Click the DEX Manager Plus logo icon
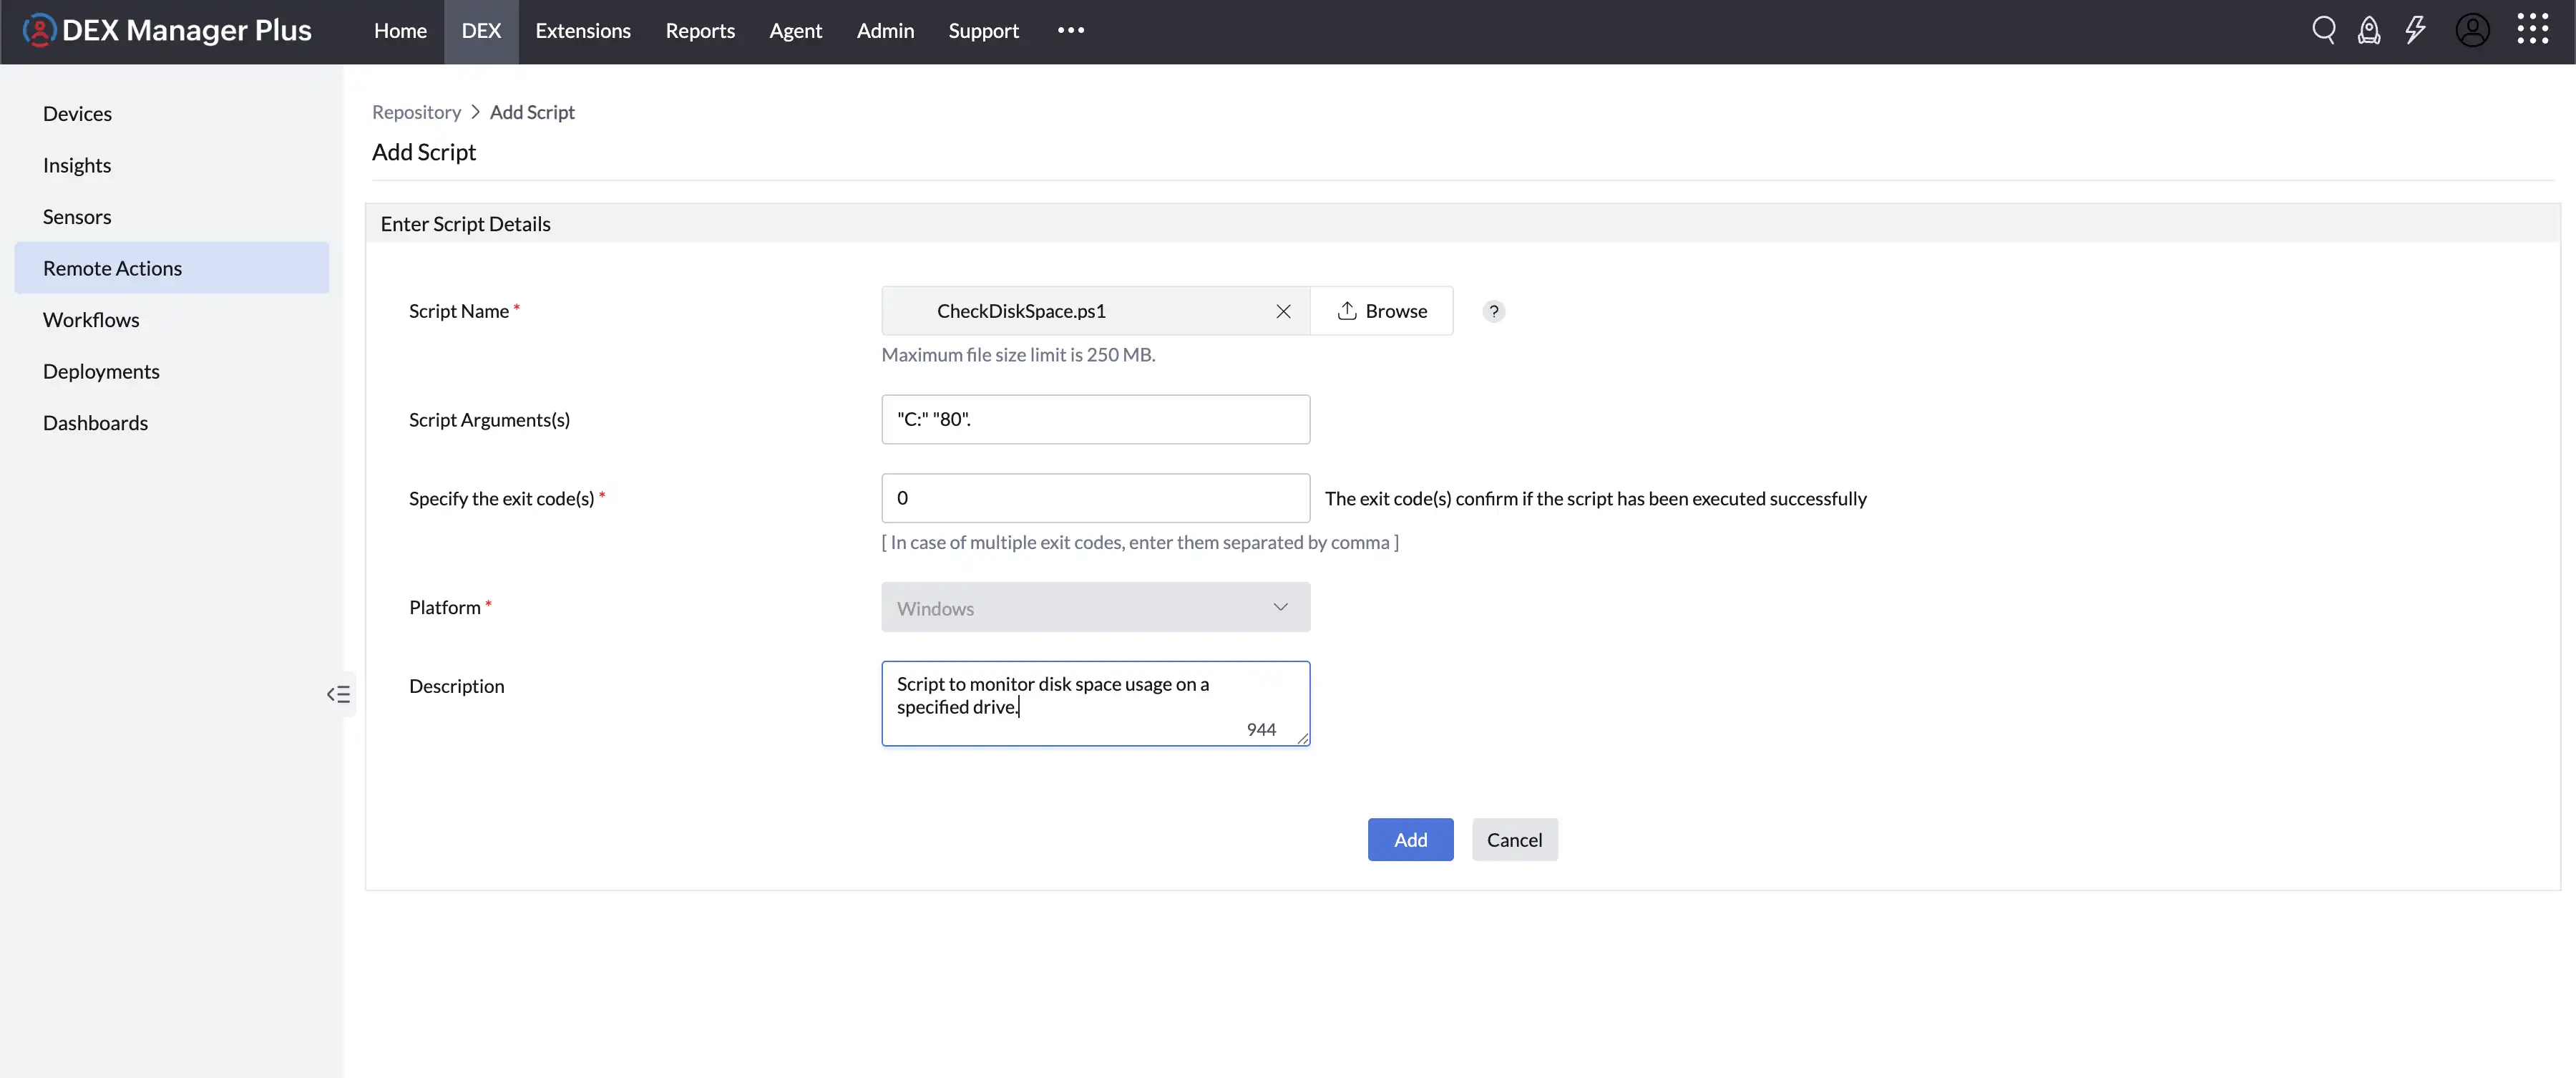Image resolution: width=2576 pixels, height=1078 pixels. pyautogui.click(x=39, y=29)
